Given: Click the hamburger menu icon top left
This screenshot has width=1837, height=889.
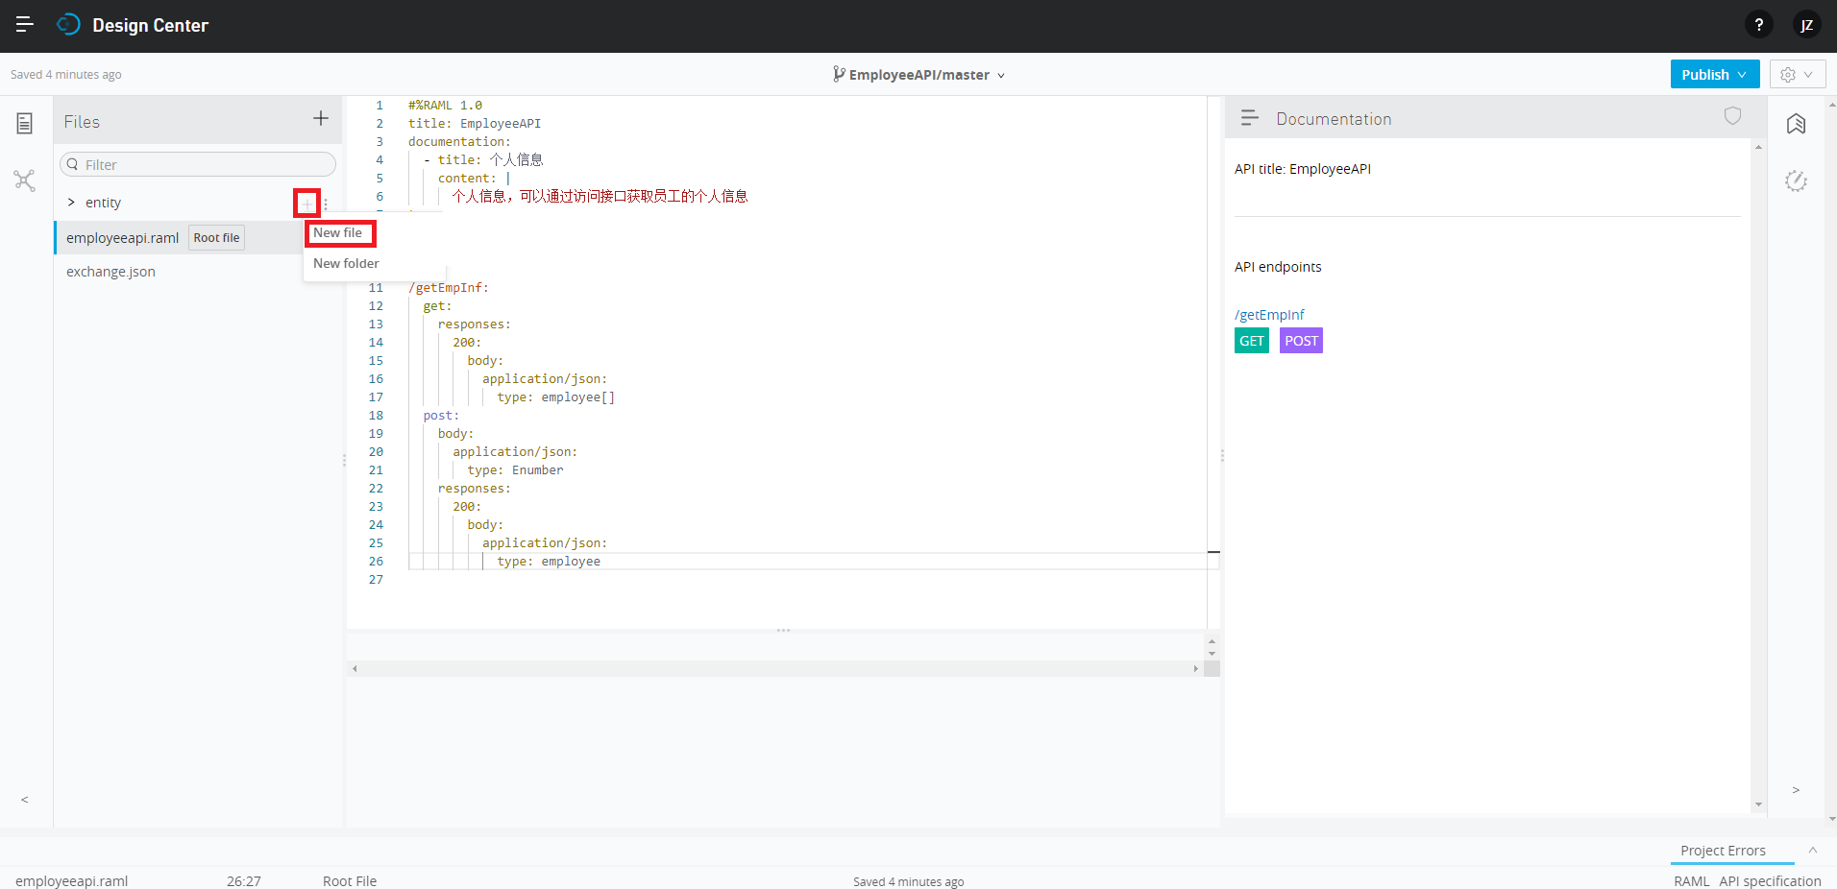Looking at the screenshot, I should pos(24,24).
